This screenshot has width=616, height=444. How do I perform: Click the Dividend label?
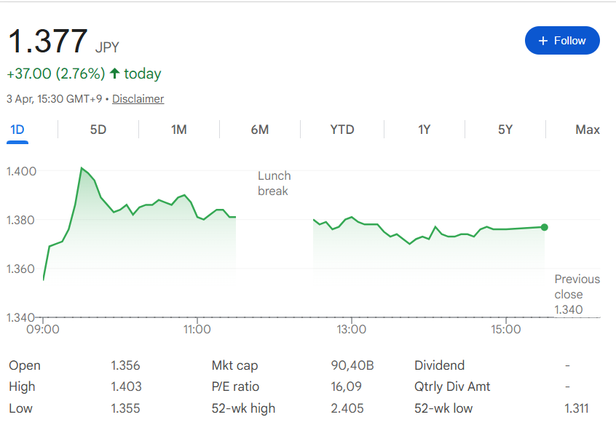439,365
